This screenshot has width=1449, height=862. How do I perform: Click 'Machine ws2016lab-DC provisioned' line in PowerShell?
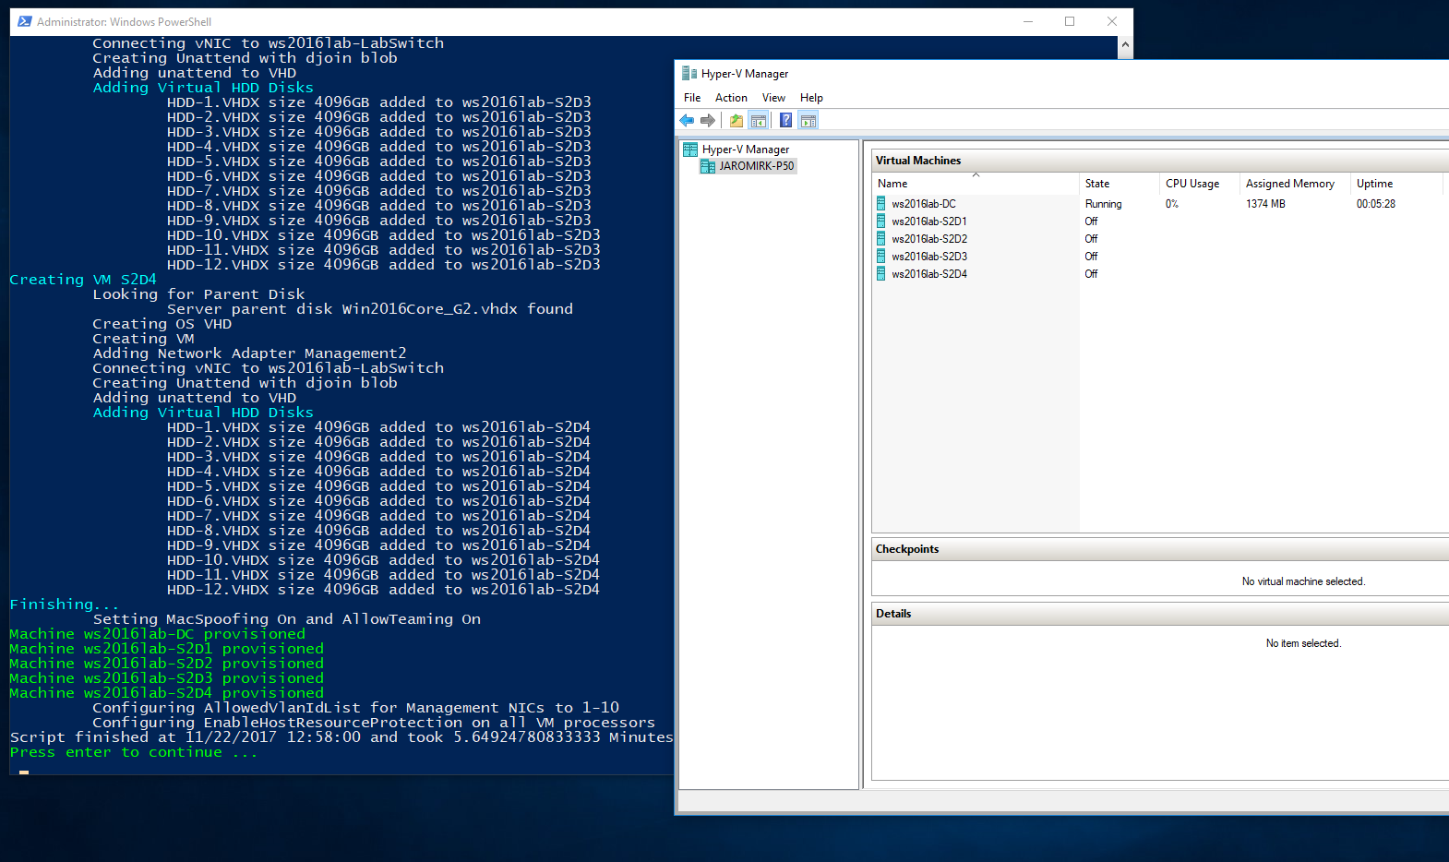click(158, 634)
